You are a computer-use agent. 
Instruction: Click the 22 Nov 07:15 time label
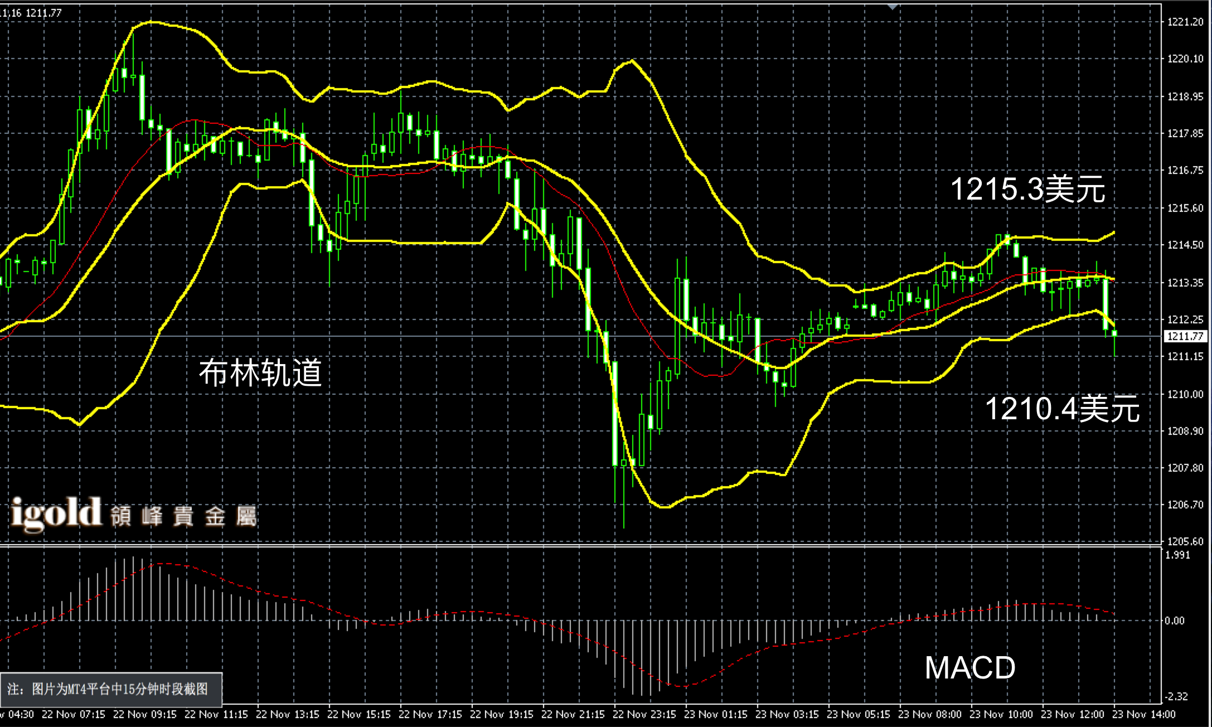coord(73,714)
